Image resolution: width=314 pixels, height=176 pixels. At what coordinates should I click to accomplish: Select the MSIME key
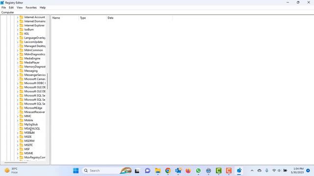pyautogui.click(x=28, y=153)
